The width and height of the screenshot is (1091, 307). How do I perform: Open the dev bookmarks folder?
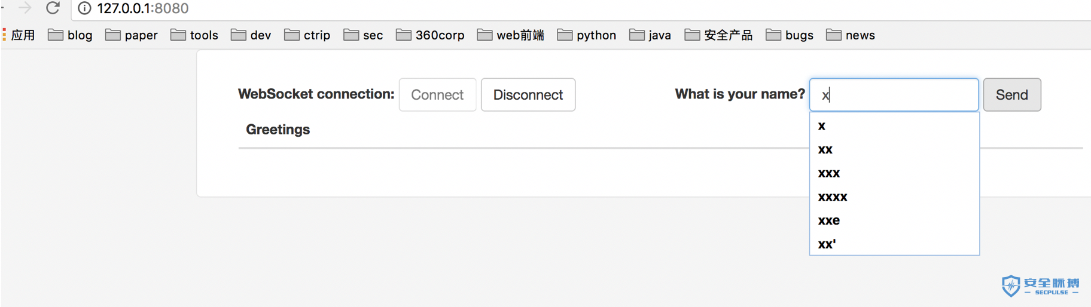(x=251, y=35)
